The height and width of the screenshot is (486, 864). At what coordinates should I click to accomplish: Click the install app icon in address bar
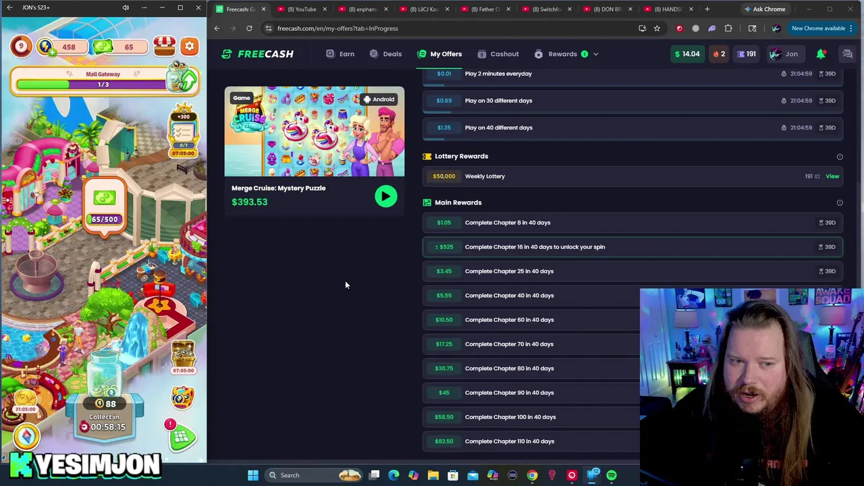coord(642,28)
